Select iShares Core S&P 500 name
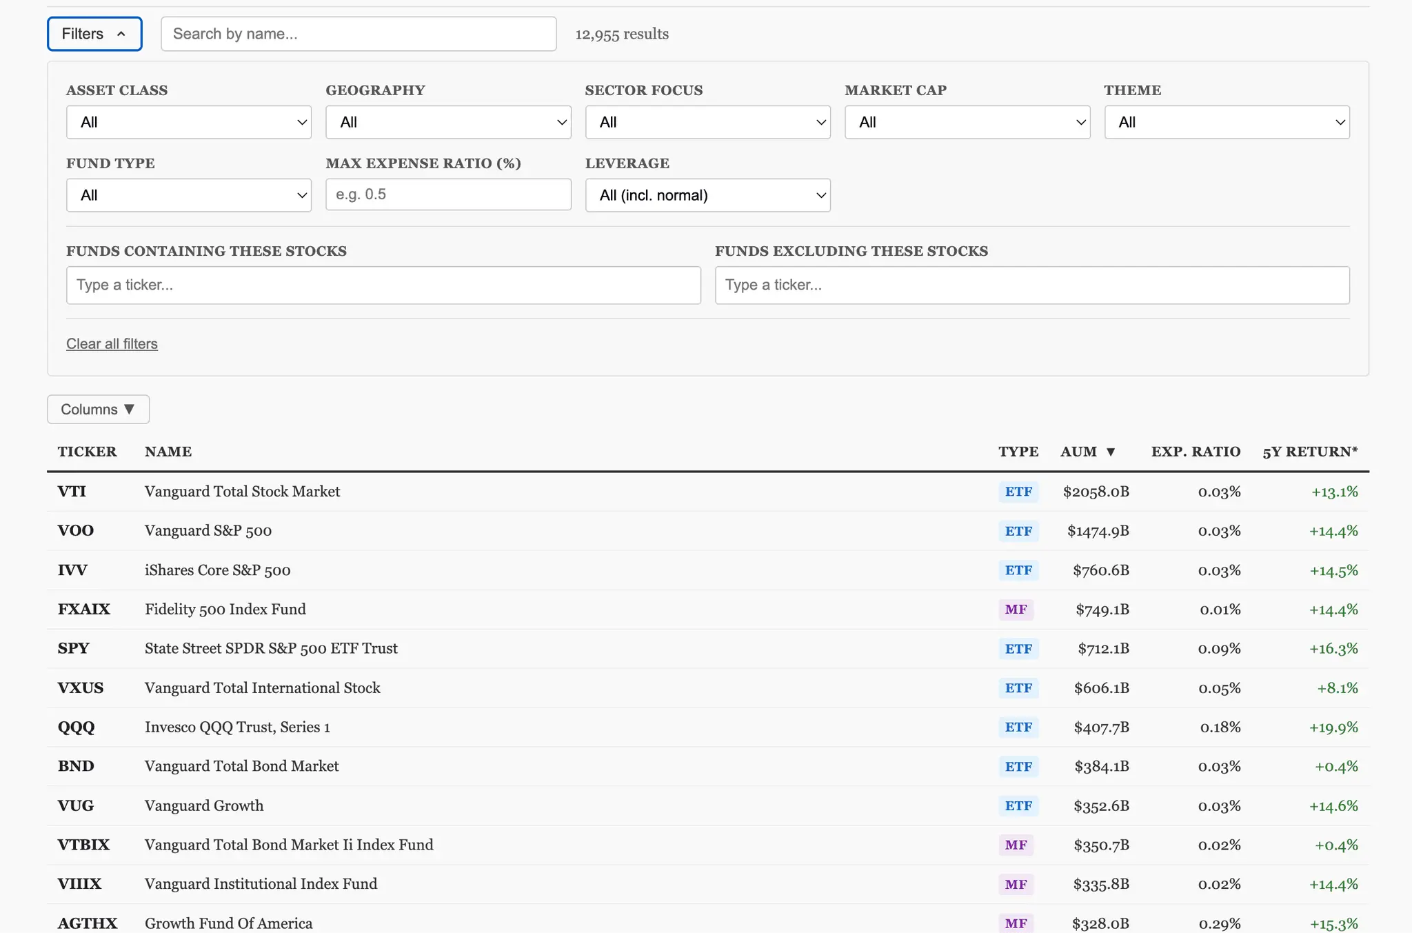 pos(217,570)
